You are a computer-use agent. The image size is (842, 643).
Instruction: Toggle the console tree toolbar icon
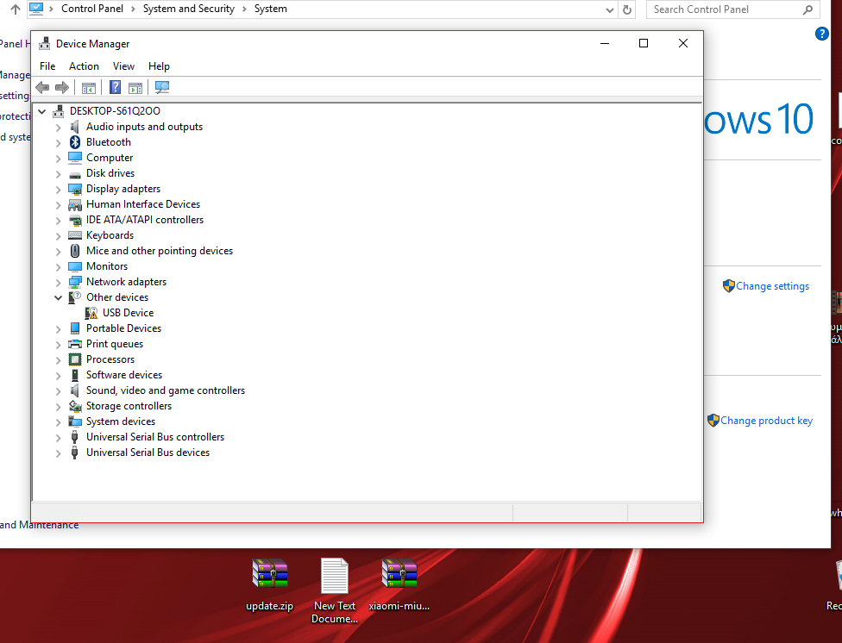click(88, 87)
